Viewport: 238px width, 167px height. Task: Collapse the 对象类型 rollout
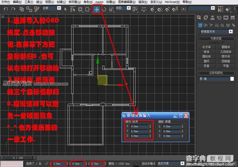pyautogui.click(x=216, y=39)
